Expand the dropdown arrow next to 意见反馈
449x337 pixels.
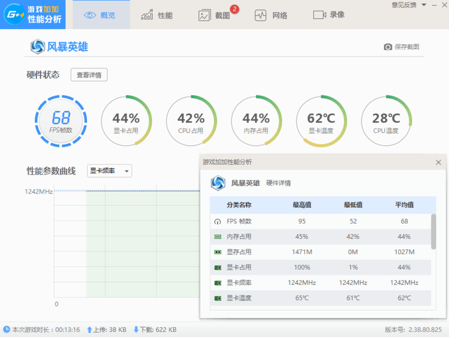click(424, 5)
